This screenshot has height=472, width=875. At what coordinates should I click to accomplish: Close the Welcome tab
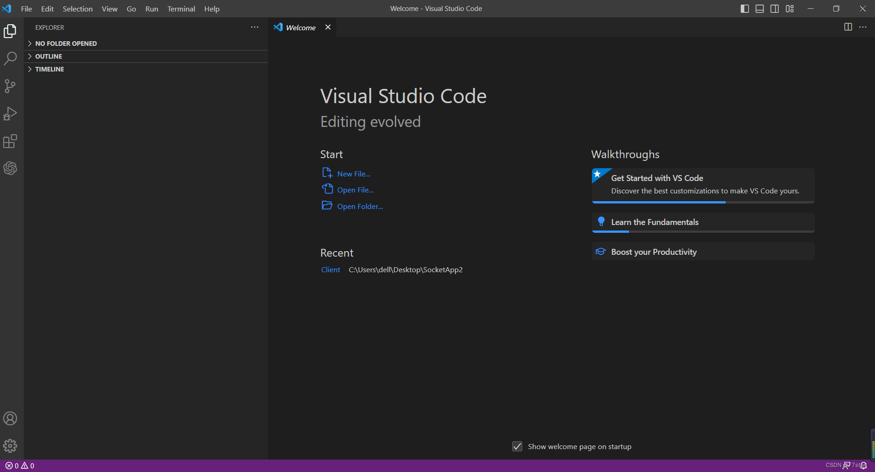328,27
